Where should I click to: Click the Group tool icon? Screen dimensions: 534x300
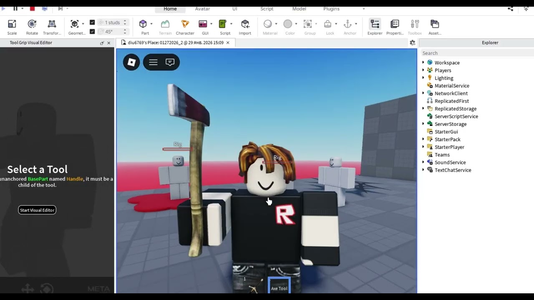[308, 24]
